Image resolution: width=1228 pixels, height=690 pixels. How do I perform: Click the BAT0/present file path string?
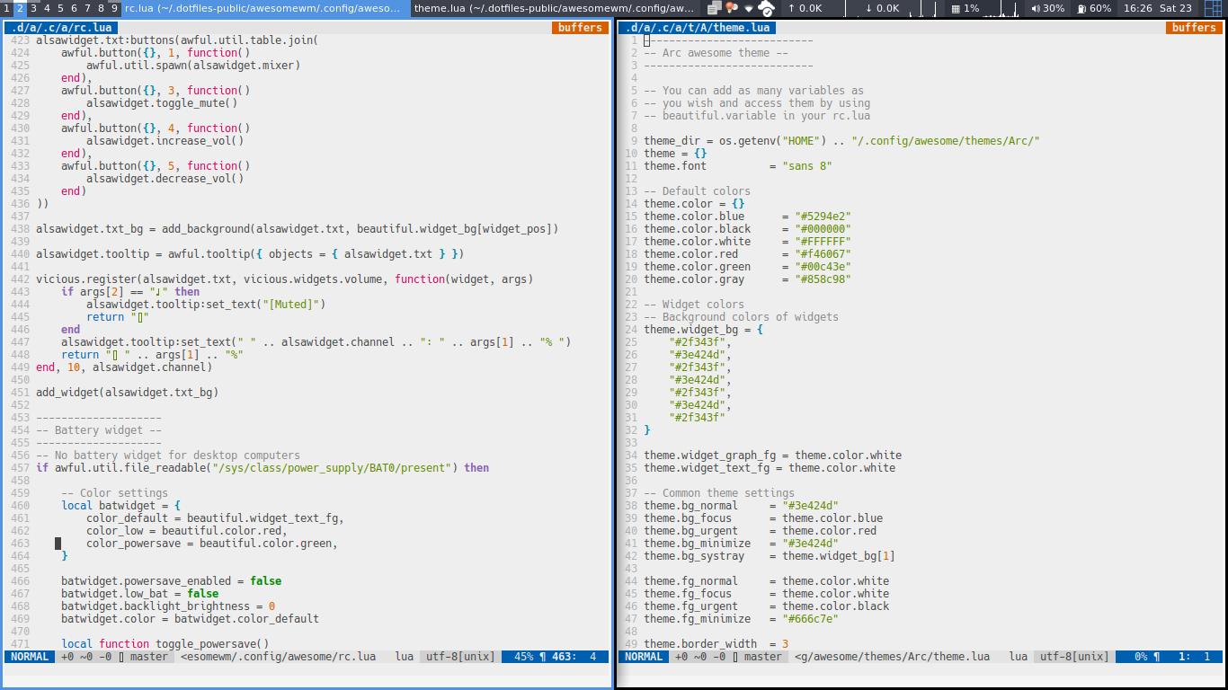pos(332,468)
